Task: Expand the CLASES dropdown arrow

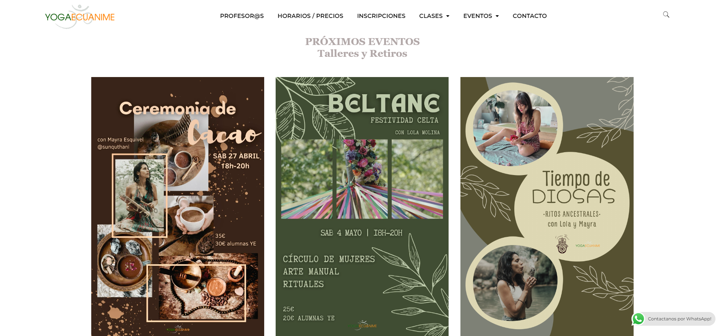Action: point(448,16)
